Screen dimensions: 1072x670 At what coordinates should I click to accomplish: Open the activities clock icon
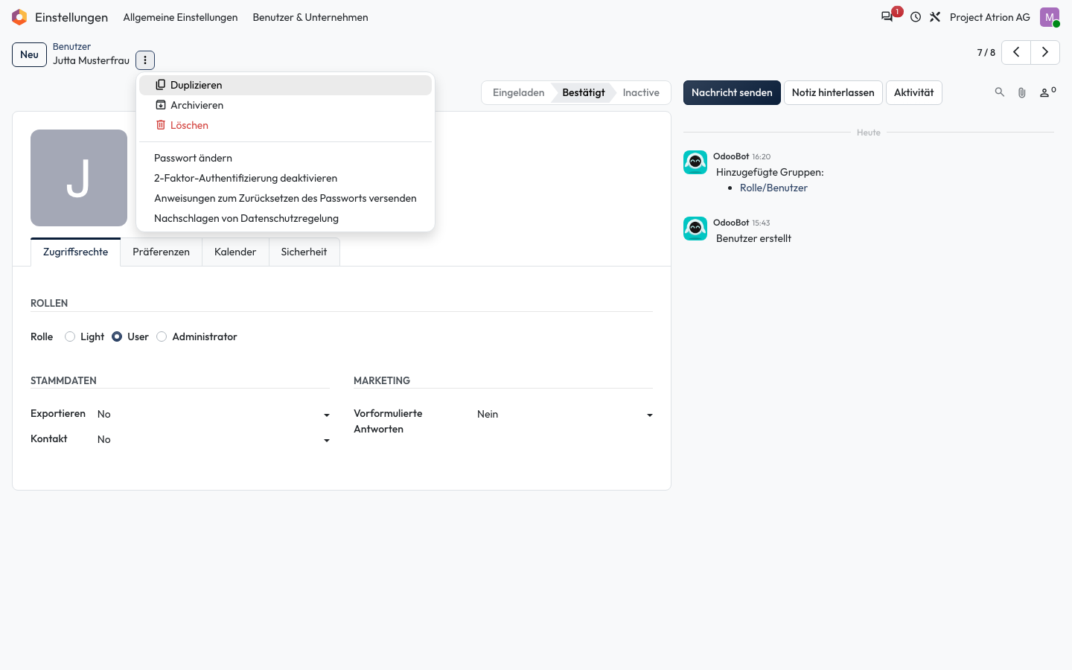(x=916, y=17)
